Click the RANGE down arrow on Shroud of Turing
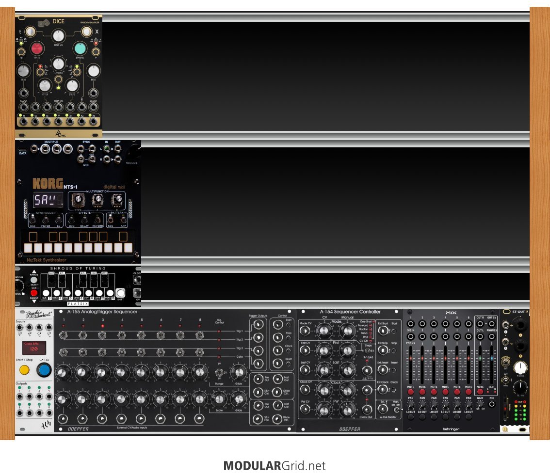The image size is (550, 476). pyautogui.click(x=34, y=301)
